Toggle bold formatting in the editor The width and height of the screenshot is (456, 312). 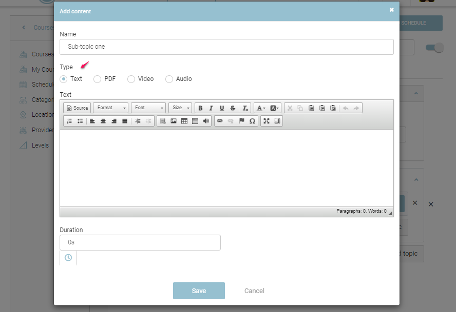click(200, 108)
